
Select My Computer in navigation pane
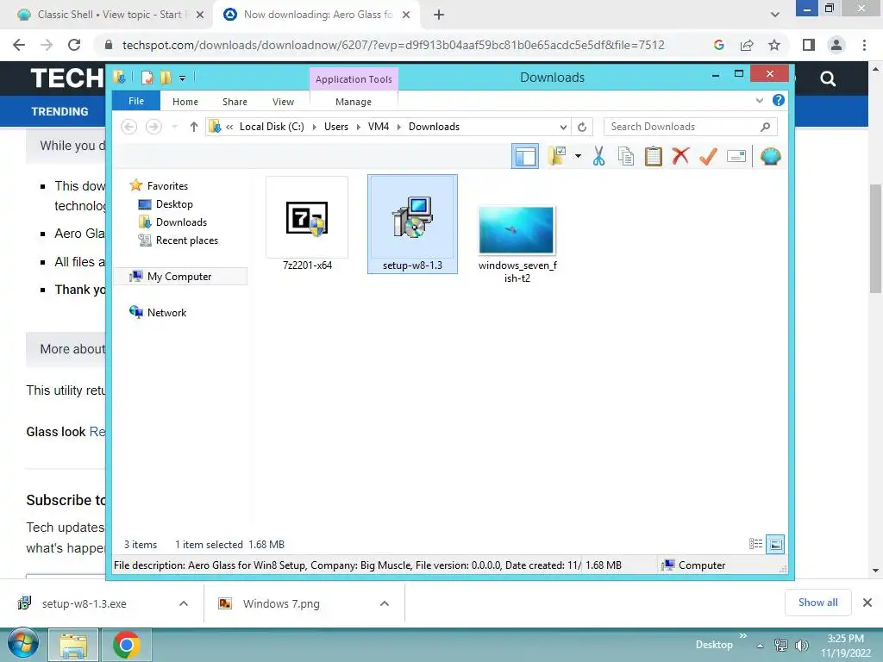pyautogui.click(x=179, y=277)
